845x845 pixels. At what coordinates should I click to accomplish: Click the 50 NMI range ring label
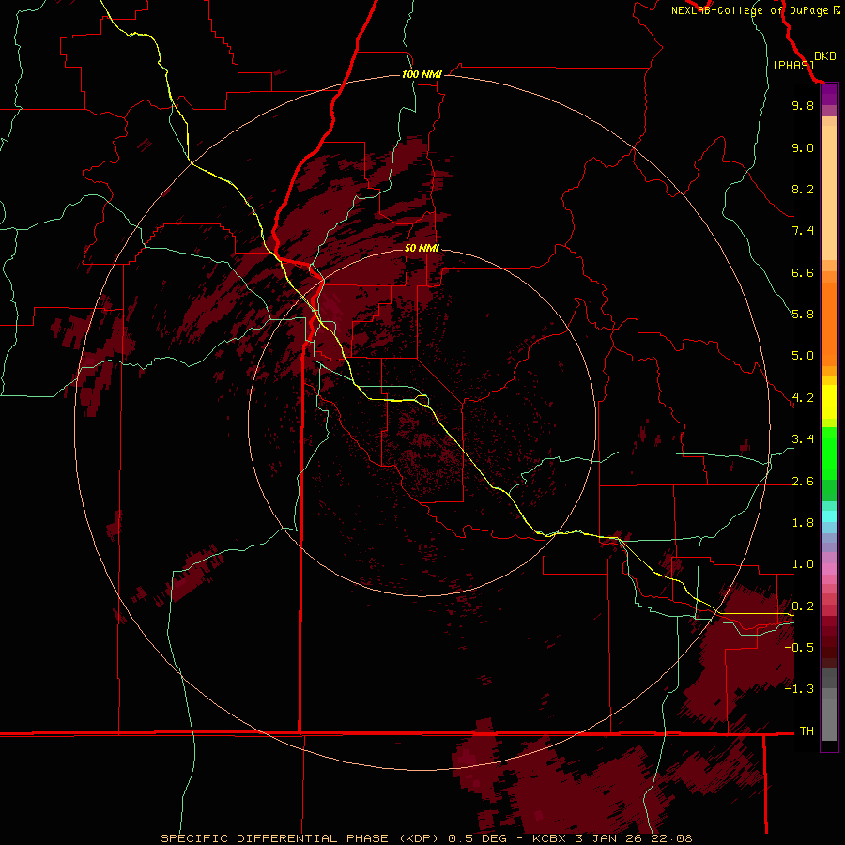[x=422, y=248]
